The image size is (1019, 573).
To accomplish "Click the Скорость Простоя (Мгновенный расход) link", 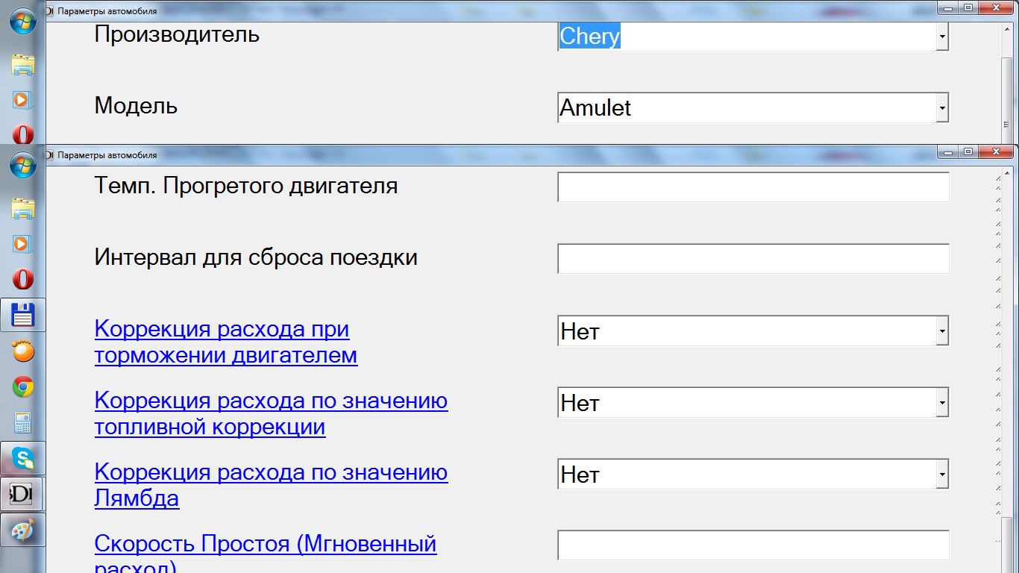I will point(266,552).
